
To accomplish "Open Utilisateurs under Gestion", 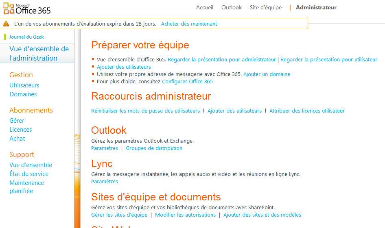I will pos(24,85).
